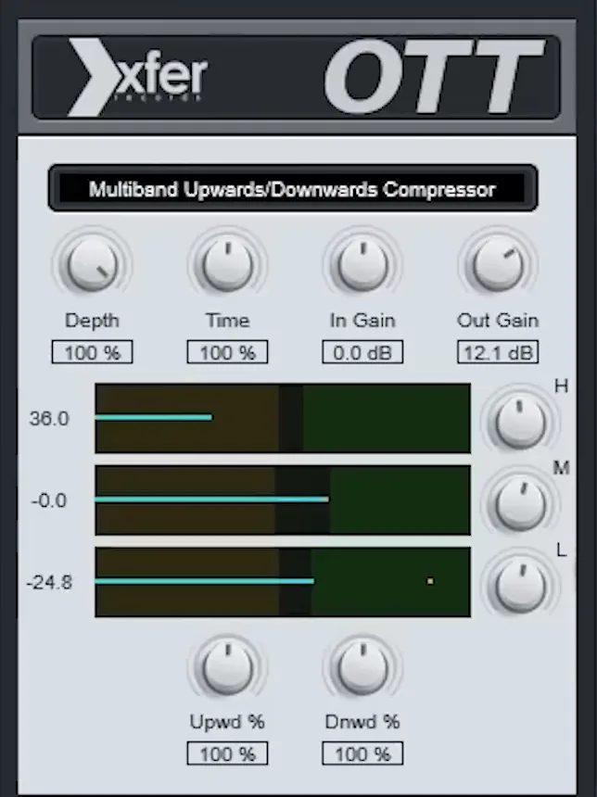This screenshot has height=797, width=597.
Task: Click the Xfer Records logo
Action: [x=138, y=76]
